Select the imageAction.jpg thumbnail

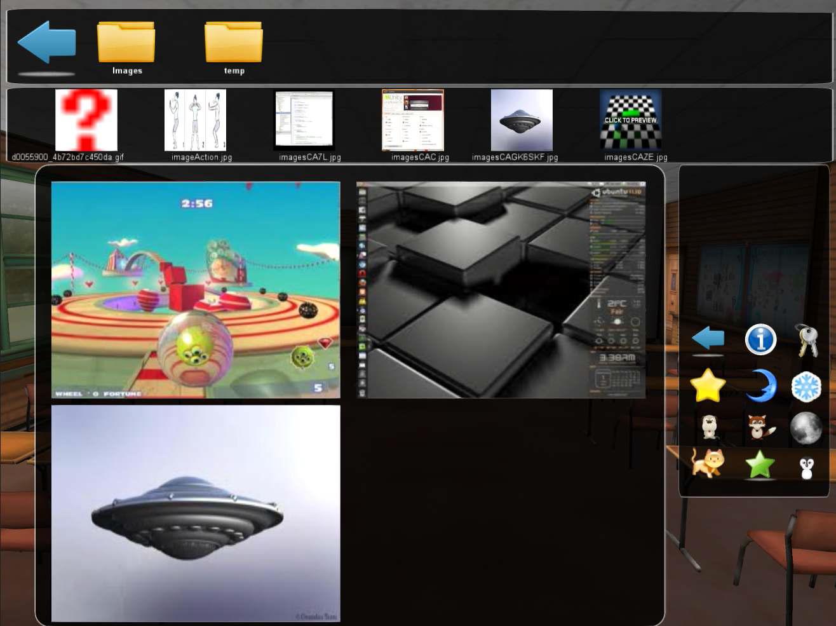pyautogui.click(x=195, y=120)
